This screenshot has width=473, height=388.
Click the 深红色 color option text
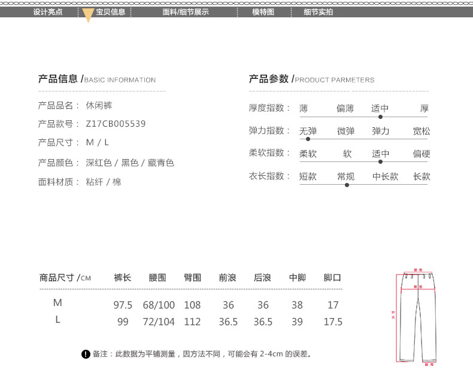[x=99, y=163]
